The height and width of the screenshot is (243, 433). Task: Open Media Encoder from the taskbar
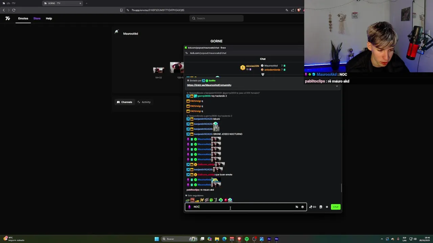[x=276, y=239]
